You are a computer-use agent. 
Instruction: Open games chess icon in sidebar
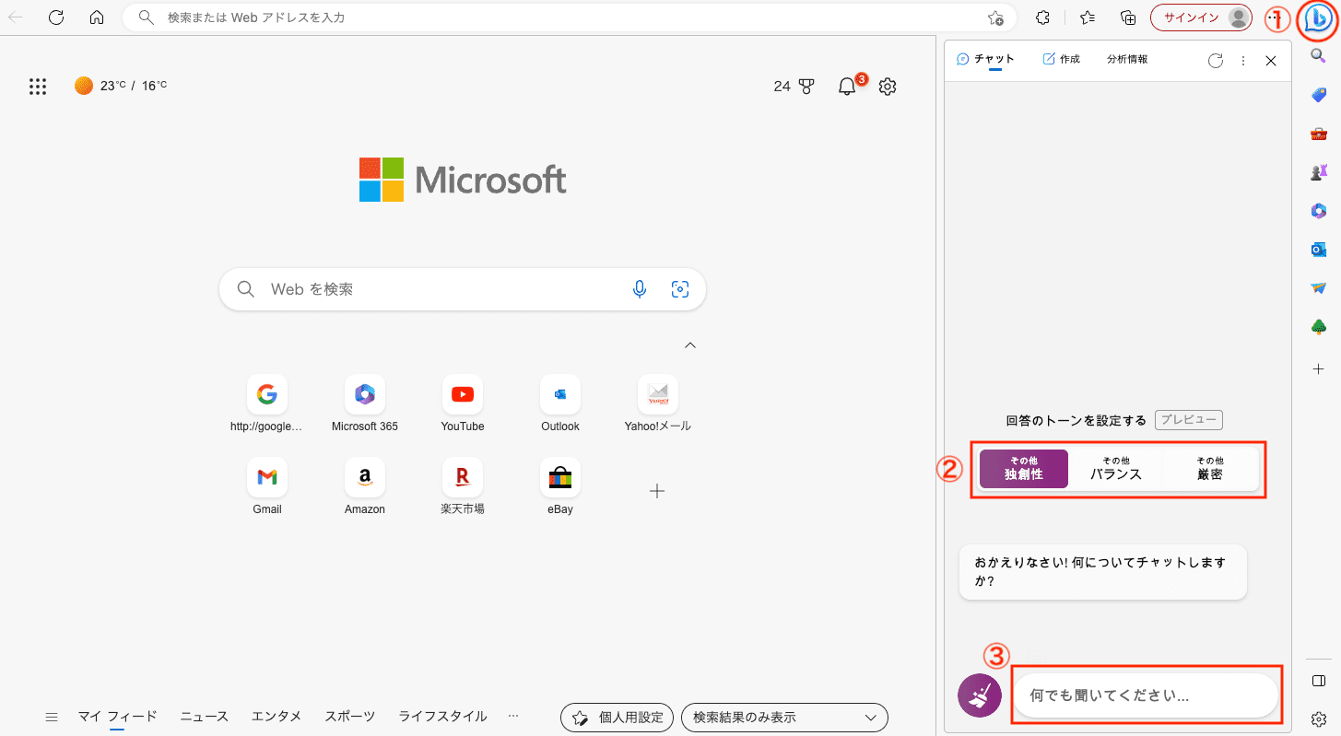(x=1319, y=172)
